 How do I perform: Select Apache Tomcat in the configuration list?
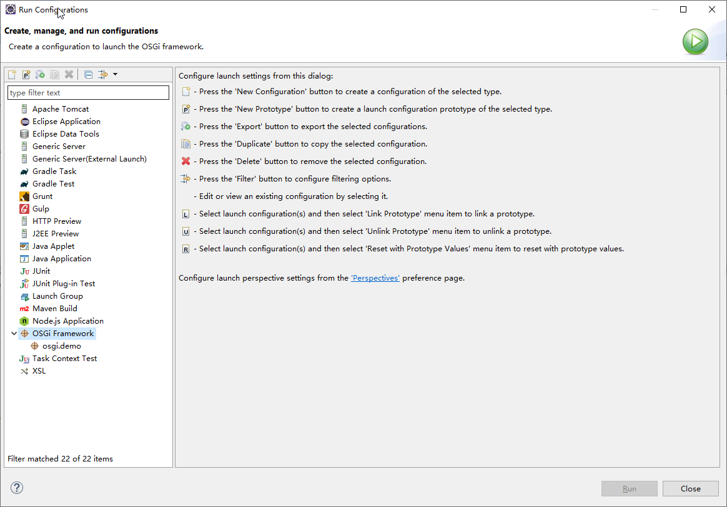pyautogui.click(x=61, y=109)
